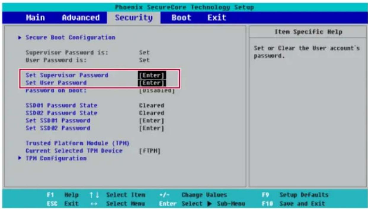Expand the TPM Configuration submenu arrow
368x209 pixels.
(x=20, y=158)
